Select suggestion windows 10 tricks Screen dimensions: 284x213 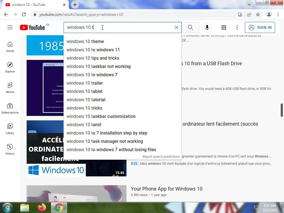point(122,108)
